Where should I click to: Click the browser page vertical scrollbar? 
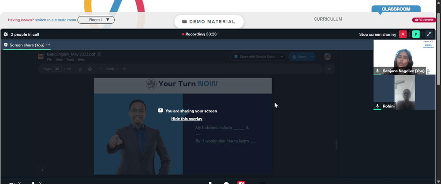[439, 49]
